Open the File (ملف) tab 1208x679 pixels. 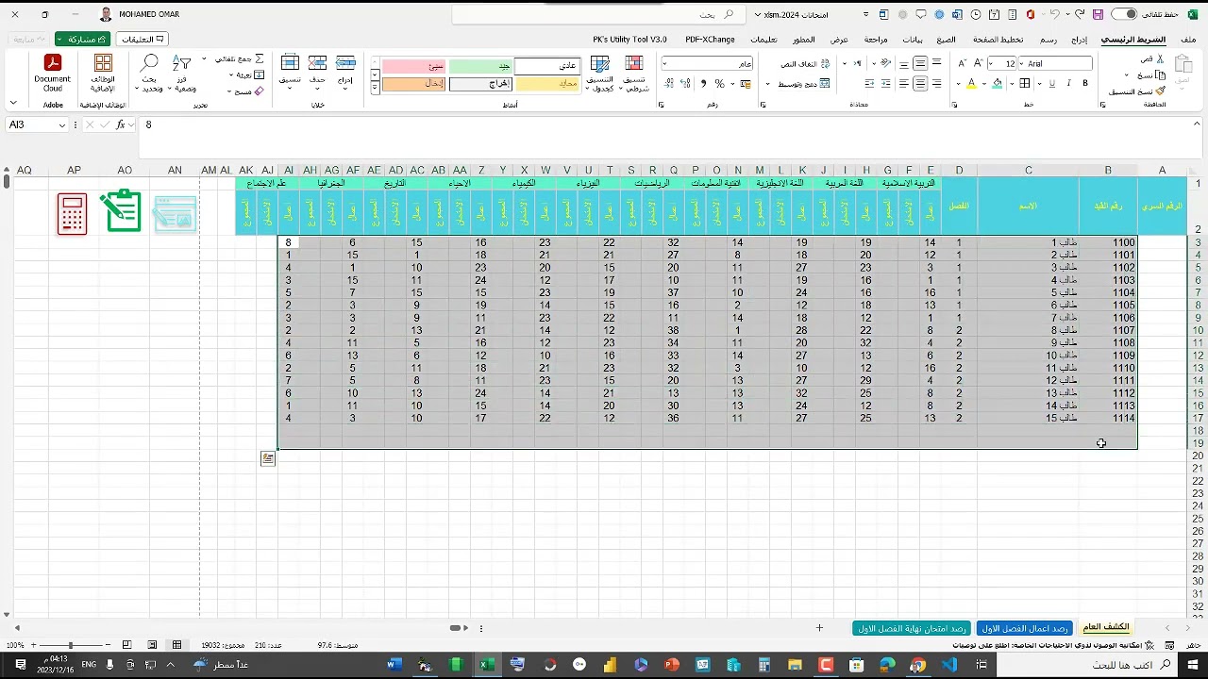[x=1188, y=40]
